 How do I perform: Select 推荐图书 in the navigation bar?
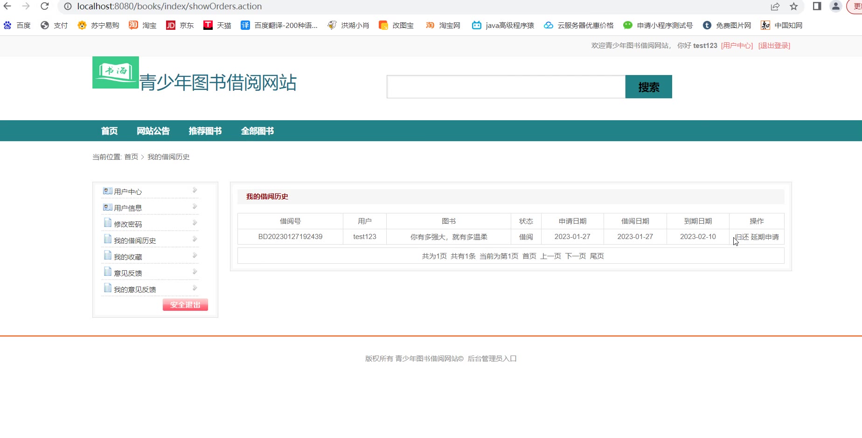click(205, 131)
